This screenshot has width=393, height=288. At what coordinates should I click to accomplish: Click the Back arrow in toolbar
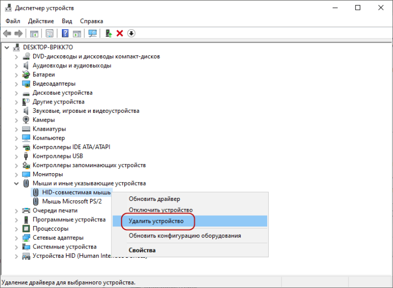tap(7, 33)
